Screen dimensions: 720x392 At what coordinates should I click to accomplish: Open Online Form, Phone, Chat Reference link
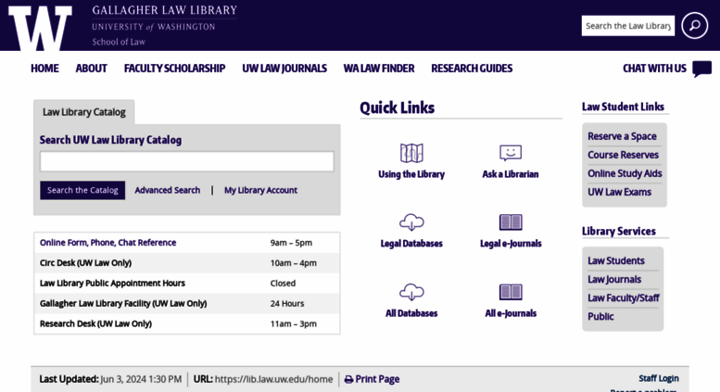point(107,243)
